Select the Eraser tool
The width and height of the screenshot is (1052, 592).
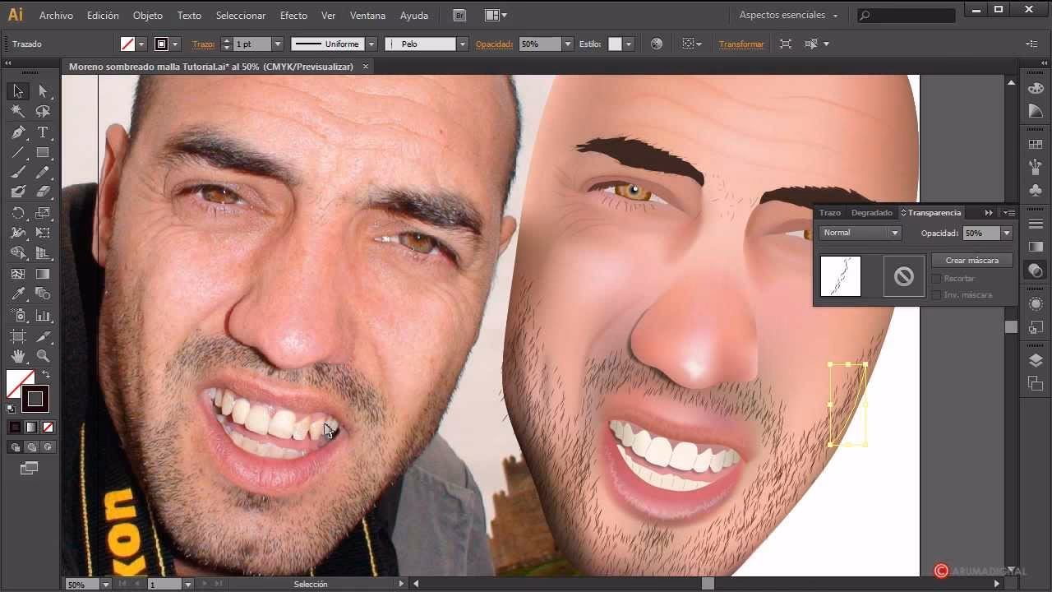pyautogui.click(x=43, y=192)
